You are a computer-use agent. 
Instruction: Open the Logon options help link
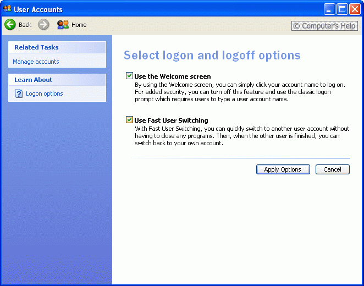[x=45, y=94]
